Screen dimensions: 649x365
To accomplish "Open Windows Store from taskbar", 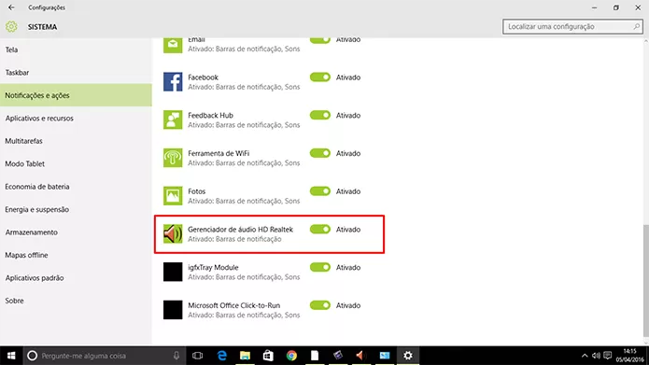I will [268, 356].
